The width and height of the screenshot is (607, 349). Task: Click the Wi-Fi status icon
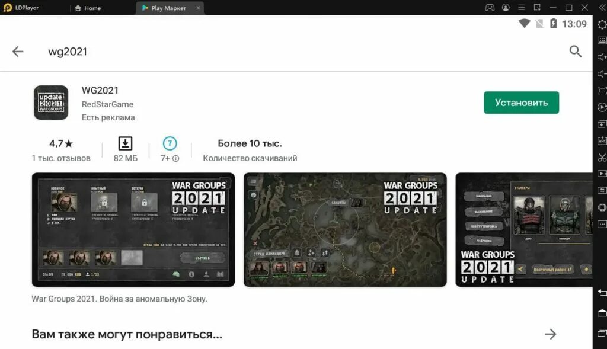pos(524,24)
